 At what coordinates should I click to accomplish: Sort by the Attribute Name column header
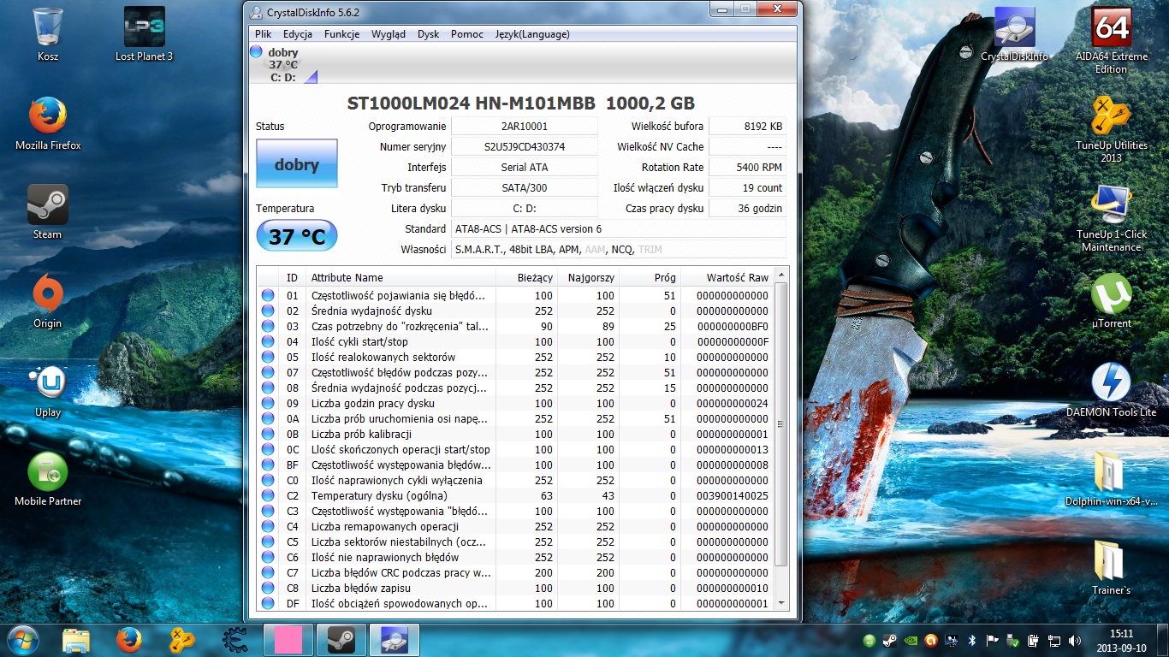(x=401, y=277)
